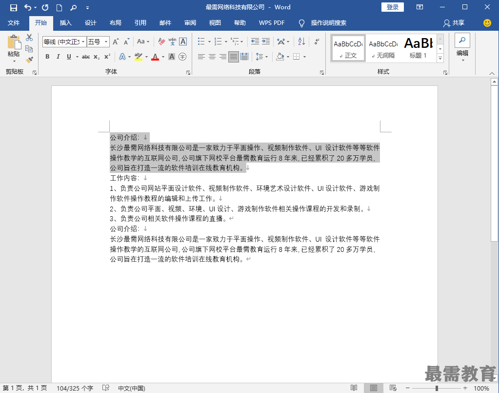Activate the Format Painter brush

pos(29,60)
